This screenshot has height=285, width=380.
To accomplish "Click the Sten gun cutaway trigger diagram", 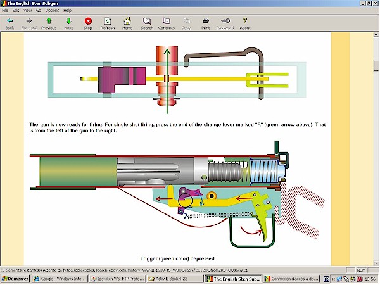I will click(177, 194).
